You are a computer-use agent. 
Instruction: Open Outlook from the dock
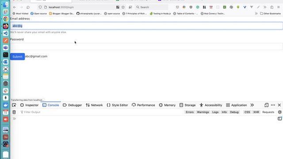[6, 62]
